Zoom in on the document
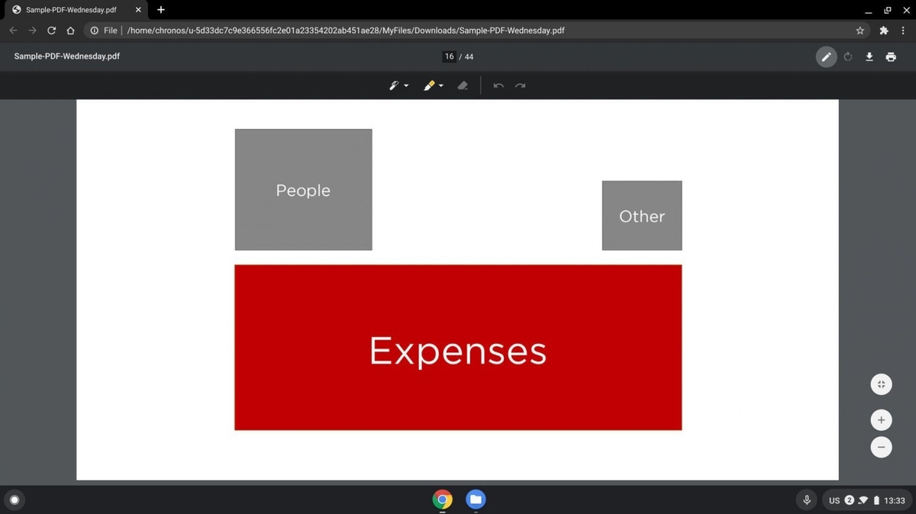This screenshot has width=916, height=514. click(881, 419)
